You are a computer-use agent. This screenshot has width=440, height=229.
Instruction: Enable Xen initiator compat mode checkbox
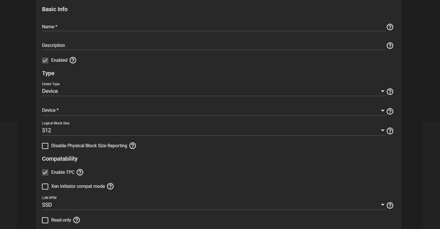click(x=45, y=186)
